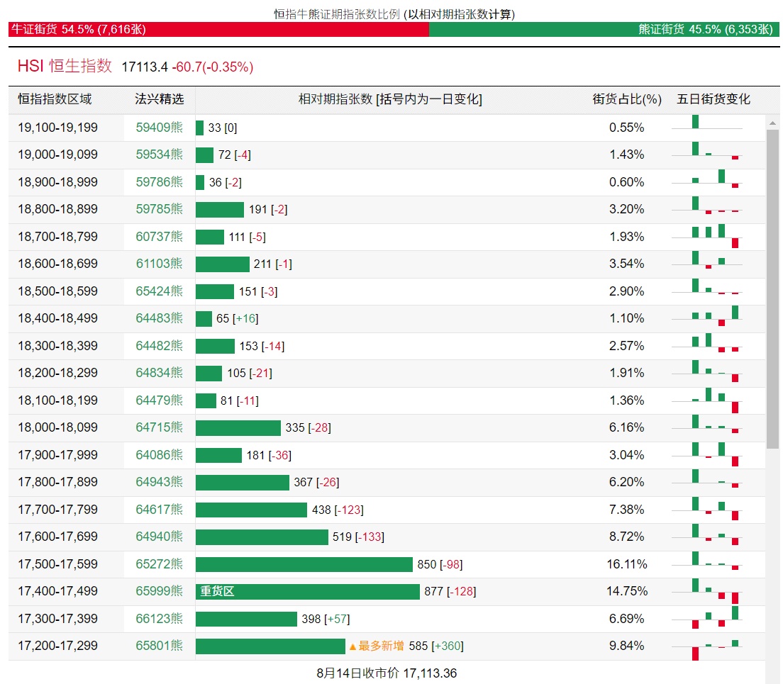Click the green bar for 17,500-17,599 range
The image size is (783, 684).
304,564
